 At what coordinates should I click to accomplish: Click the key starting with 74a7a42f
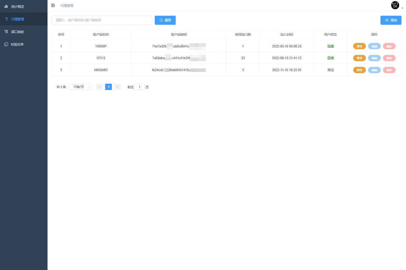click(x=179, y=46)
